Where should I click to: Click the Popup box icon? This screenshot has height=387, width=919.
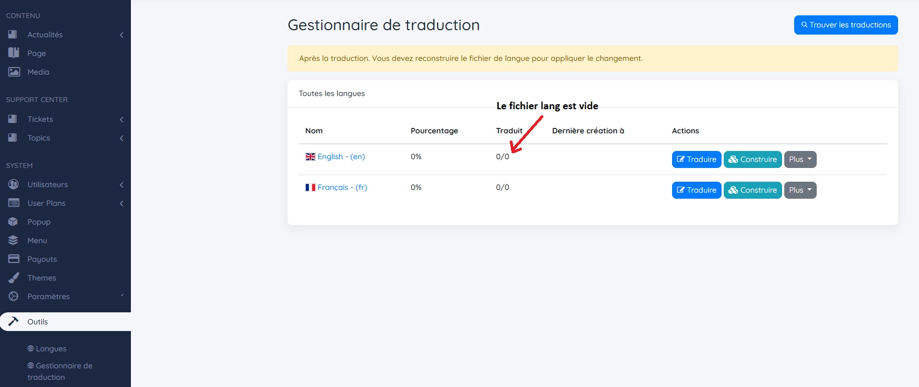point(13,222)
